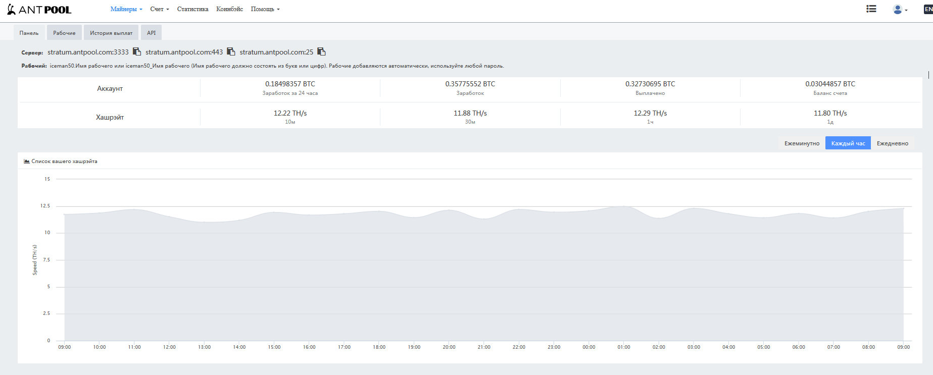Image resolution: width=933 pixels, height=375 pixels.
Task: Open the Статистика page link
Action: pyautogui.click(x=192, y=9)
